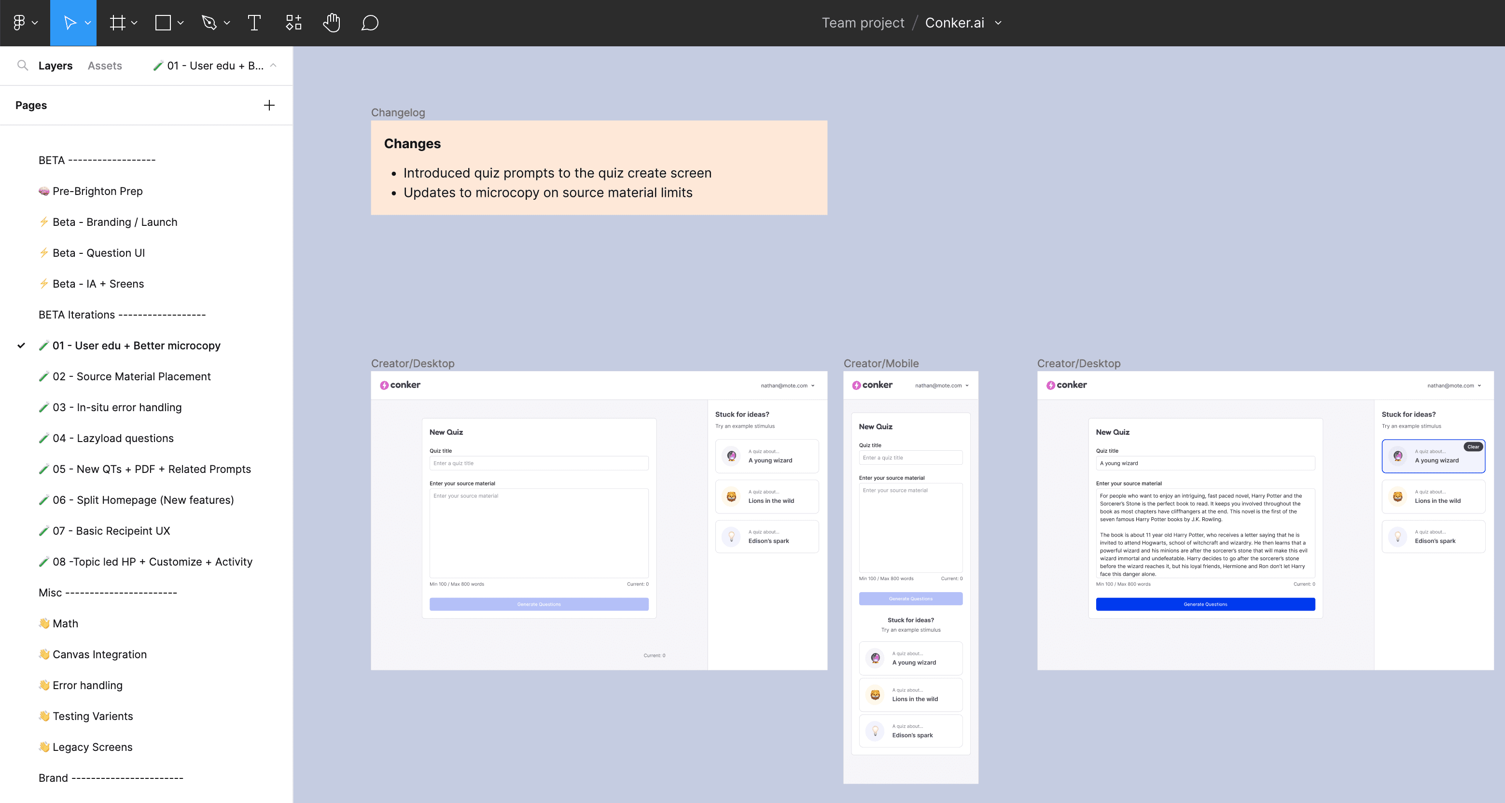Image resolution: width=1505 pixels, height=803 pixels.
Task: Select the Comment tool
Action: click(370, 23)
